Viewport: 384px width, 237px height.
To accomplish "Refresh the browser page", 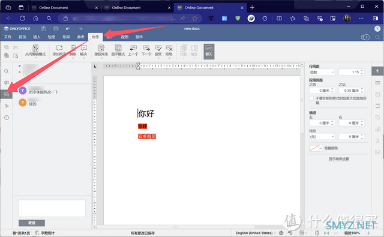I will click(22, 19).
